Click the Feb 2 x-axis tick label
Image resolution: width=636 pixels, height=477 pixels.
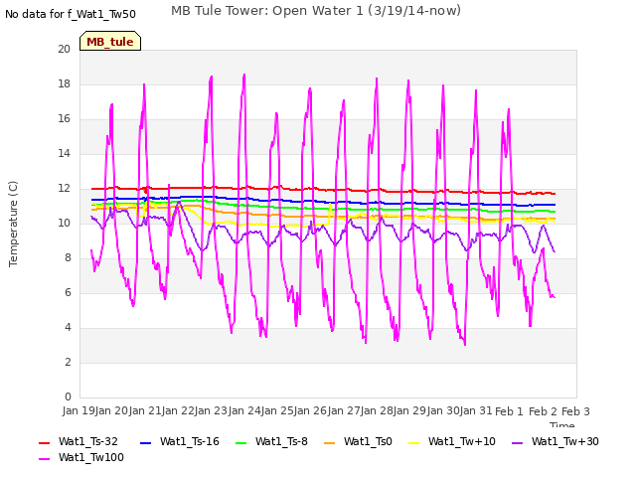tap(543, 411)
